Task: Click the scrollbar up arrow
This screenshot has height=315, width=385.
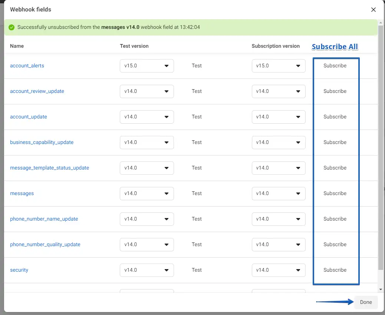Action: [x=381, y=23]
